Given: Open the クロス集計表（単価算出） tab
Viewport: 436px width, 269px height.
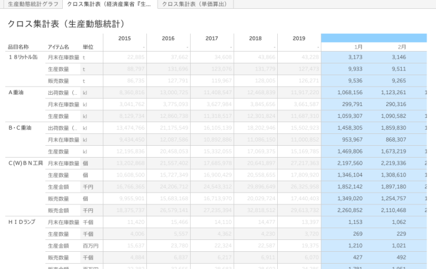Looking at the screenshot, I should click(x=195, y=4).
